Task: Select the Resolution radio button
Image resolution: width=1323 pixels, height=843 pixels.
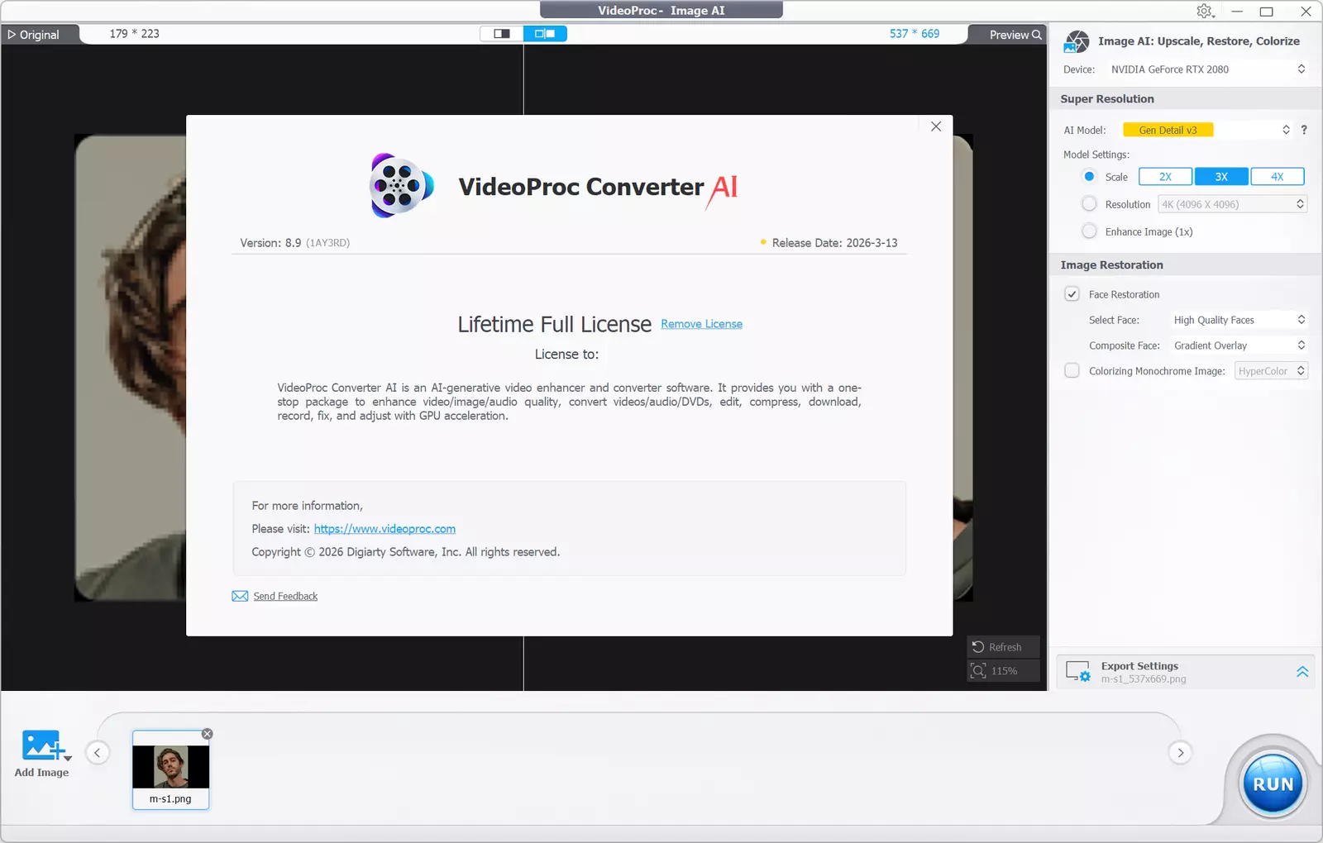Action: coord(1089,204)
